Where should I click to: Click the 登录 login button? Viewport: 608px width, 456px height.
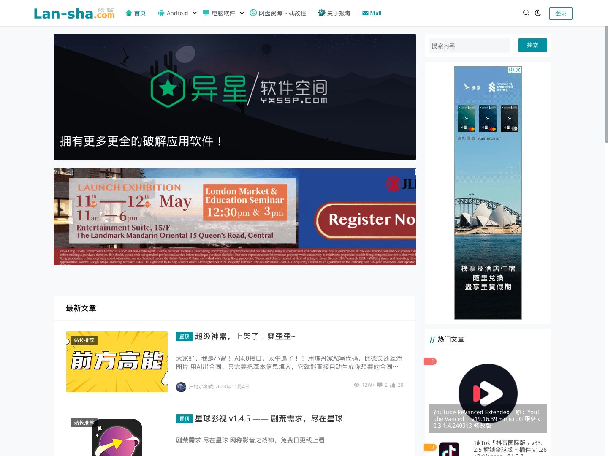561,14
